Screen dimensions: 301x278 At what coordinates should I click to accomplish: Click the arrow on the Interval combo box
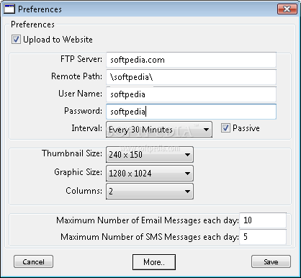(x=206, y=130)
